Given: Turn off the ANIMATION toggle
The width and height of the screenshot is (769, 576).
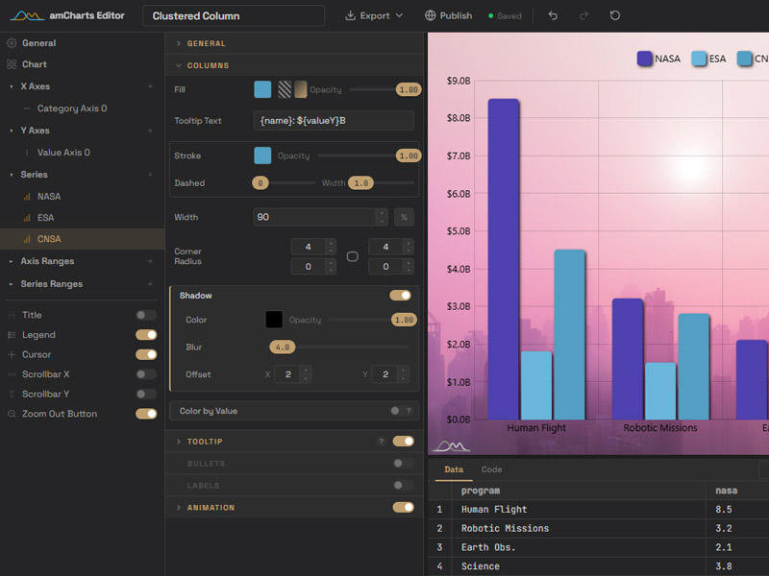Looking at the screenshot, I should click(x=403, y=508).
